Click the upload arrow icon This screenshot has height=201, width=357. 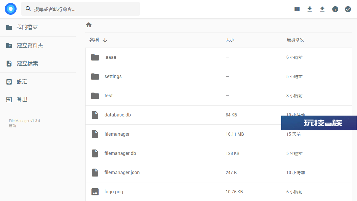pyautogui.click(x=322, y=9)
